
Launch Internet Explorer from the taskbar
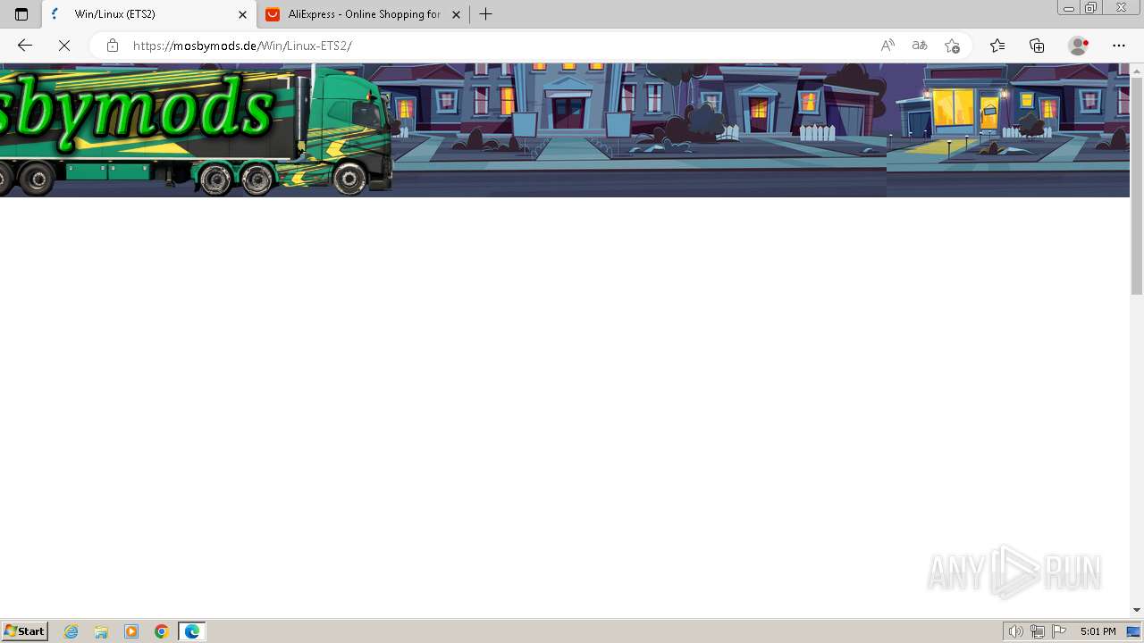(71, 631)
